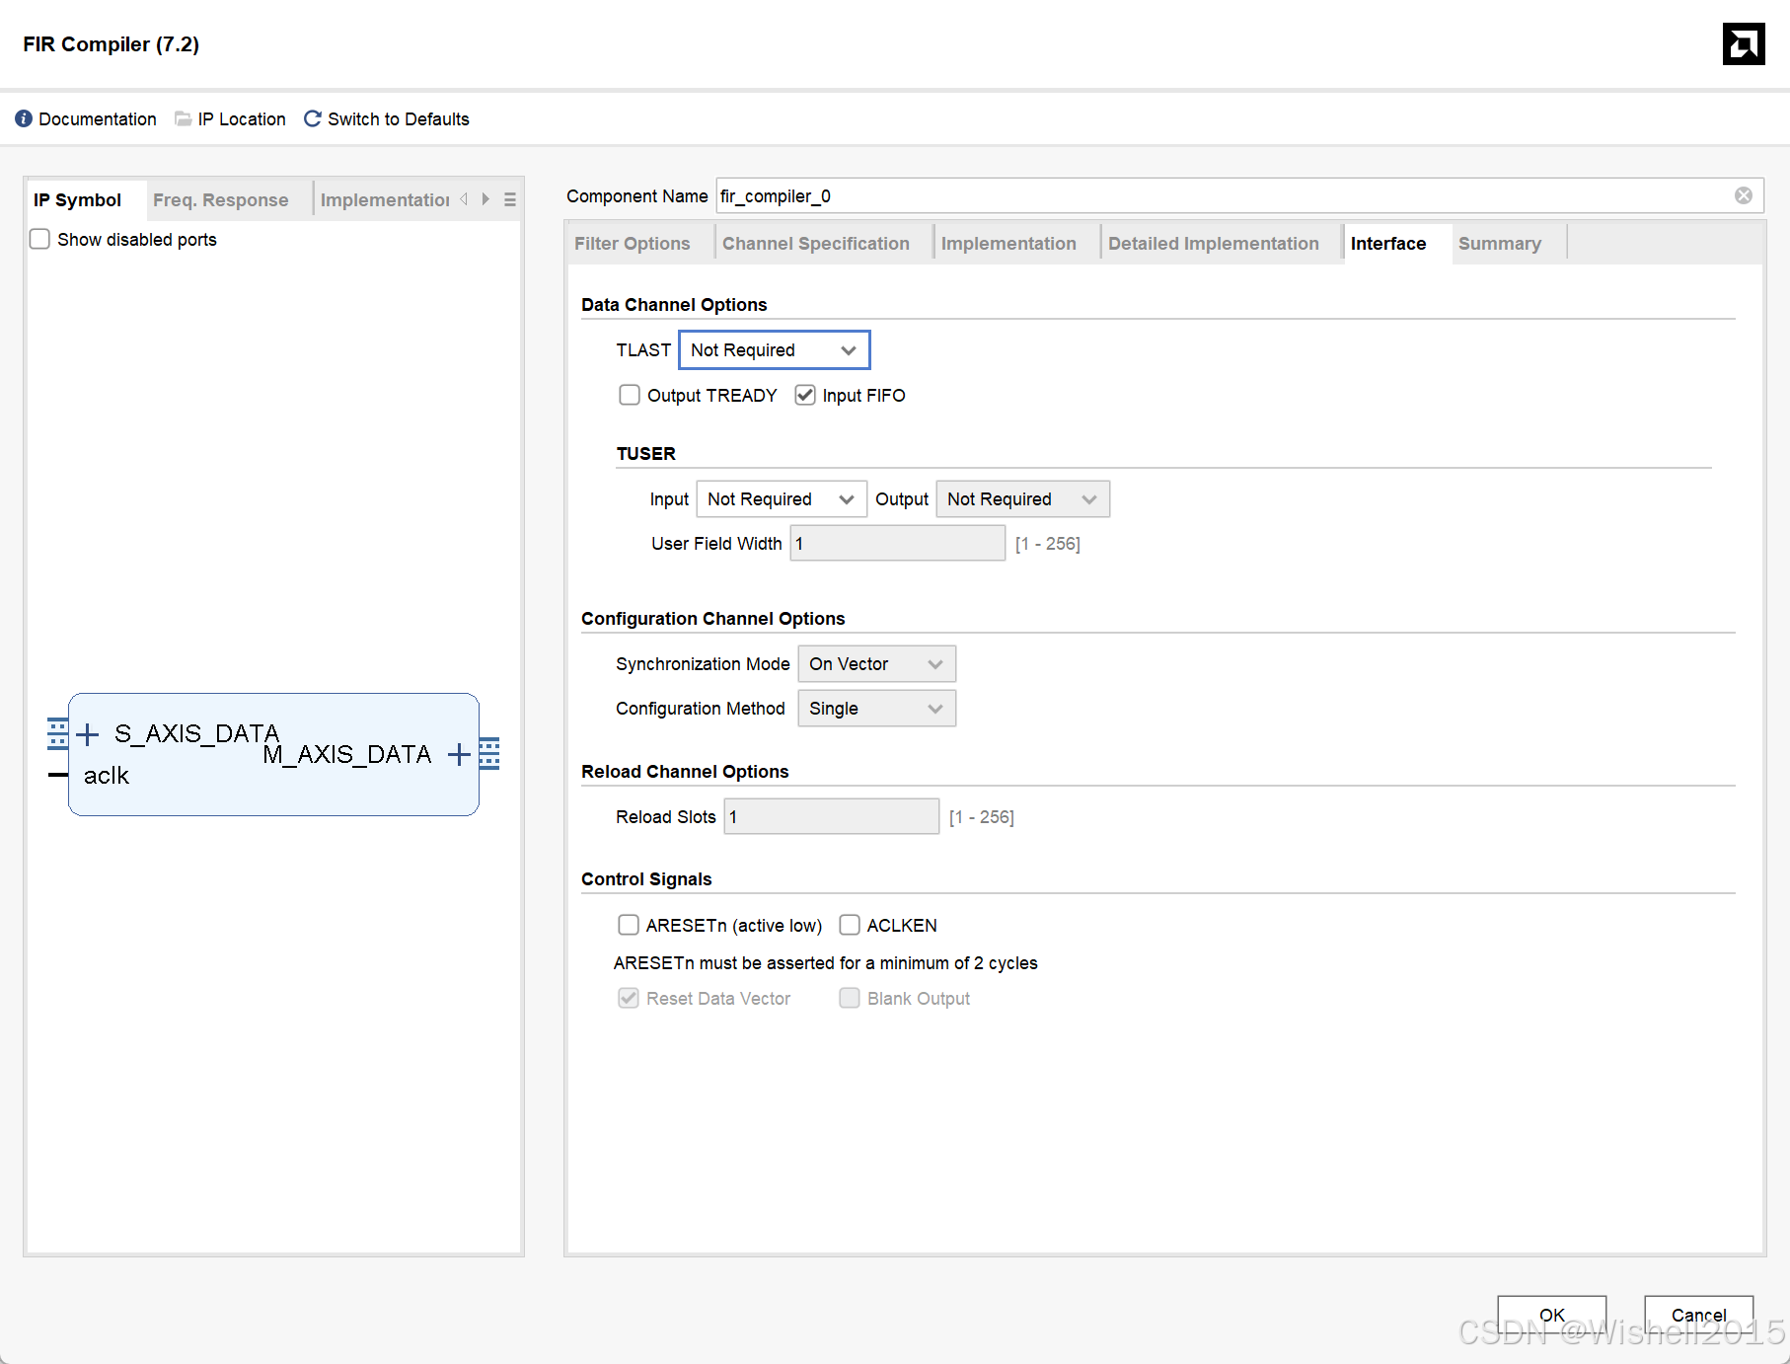The image size is (1790, 1364).
Task: Open left-panel Implementation tab
Action: pos(385,200)
